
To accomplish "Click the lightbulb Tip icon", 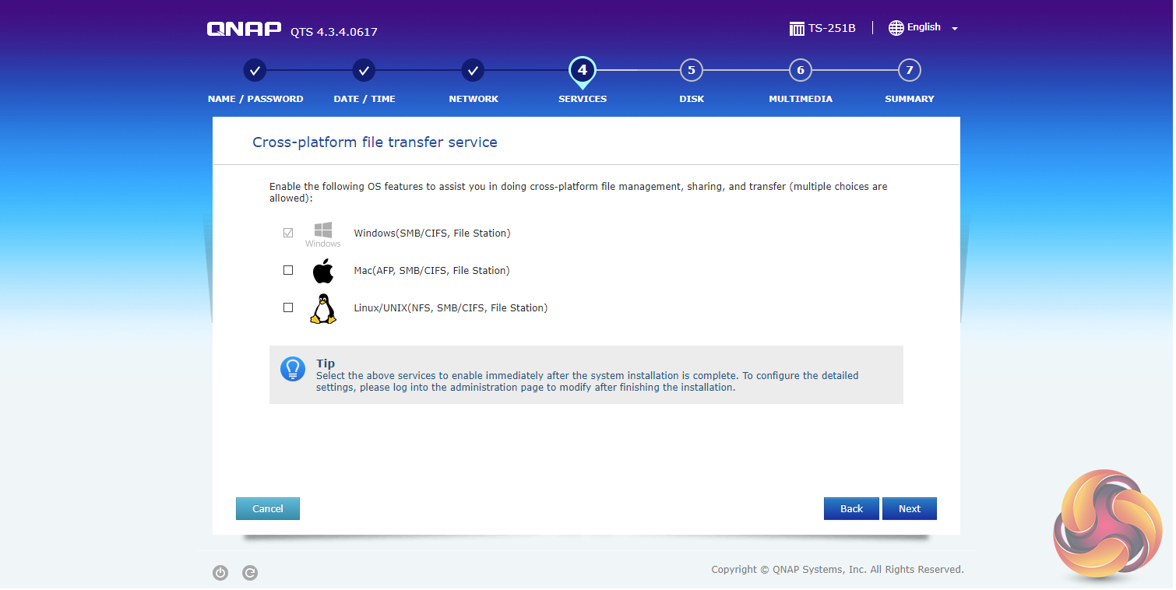I will (x=292, y=369).
